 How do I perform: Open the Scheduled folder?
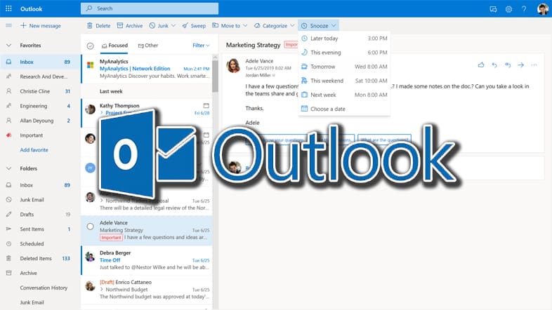point(39,243)
